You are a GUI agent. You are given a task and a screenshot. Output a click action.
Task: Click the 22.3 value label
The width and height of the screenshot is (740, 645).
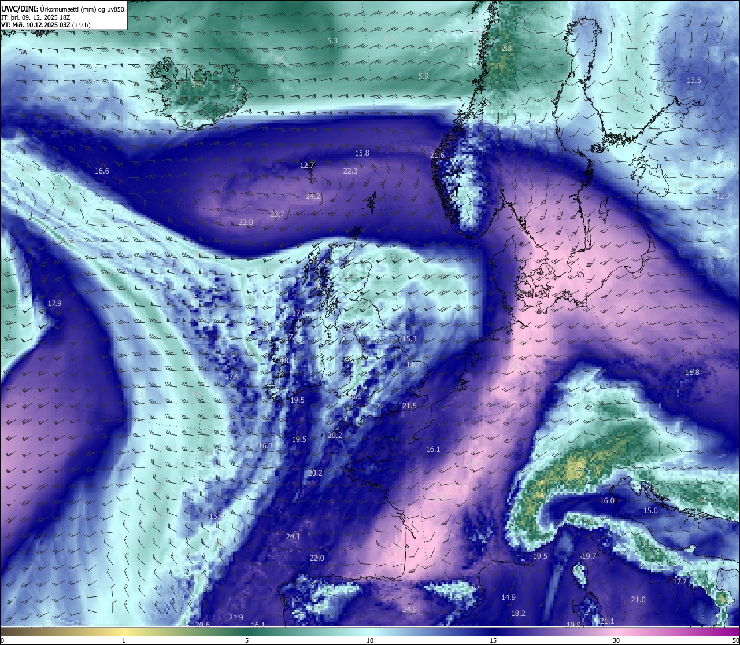(x=350, y=171)
